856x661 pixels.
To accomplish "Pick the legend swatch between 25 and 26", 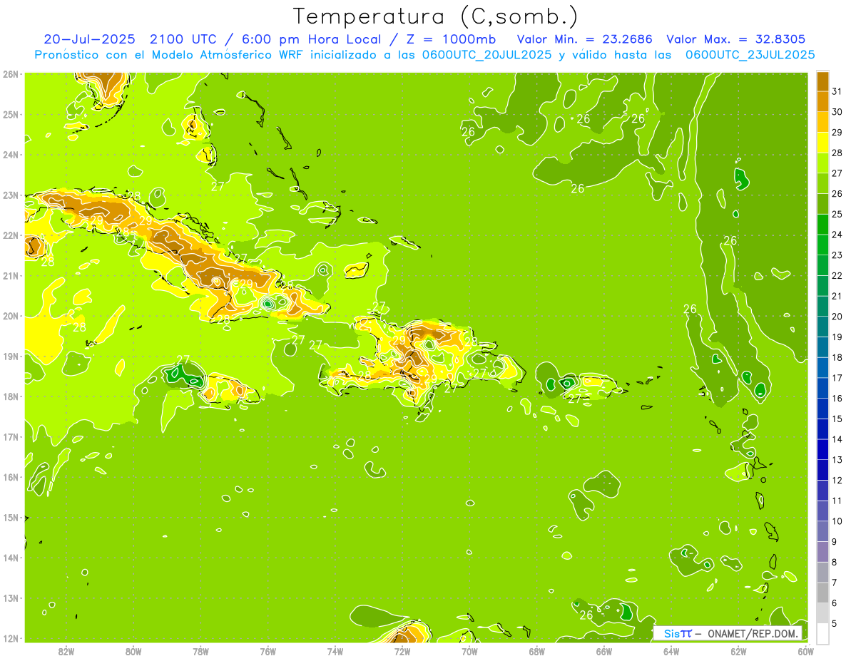I will click(x=822, y=204).
